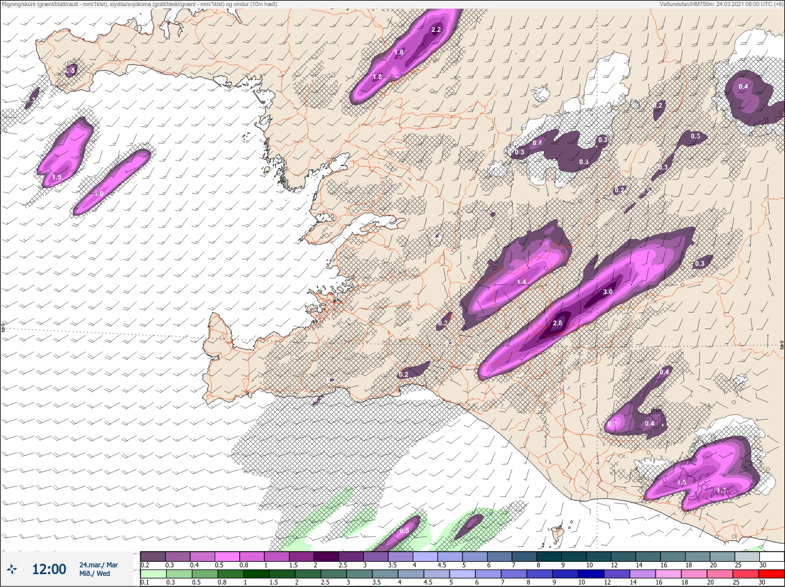
Task: Click the darkest purple snow legend swatch
Action: click(x=326, y=556)
